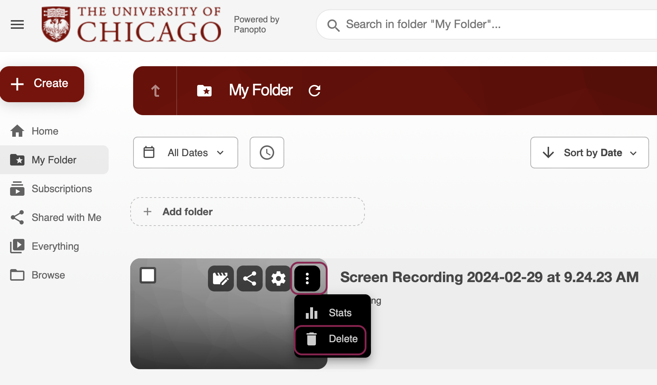Open the Create button menu
This screenshot has height=385, width=657.
point(42,84)
